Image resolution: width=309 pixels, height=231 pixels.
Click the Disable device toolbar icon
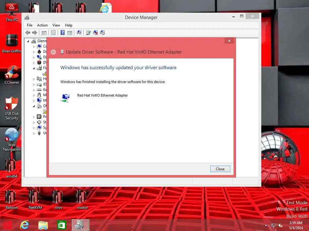click(x=102, y=32)
